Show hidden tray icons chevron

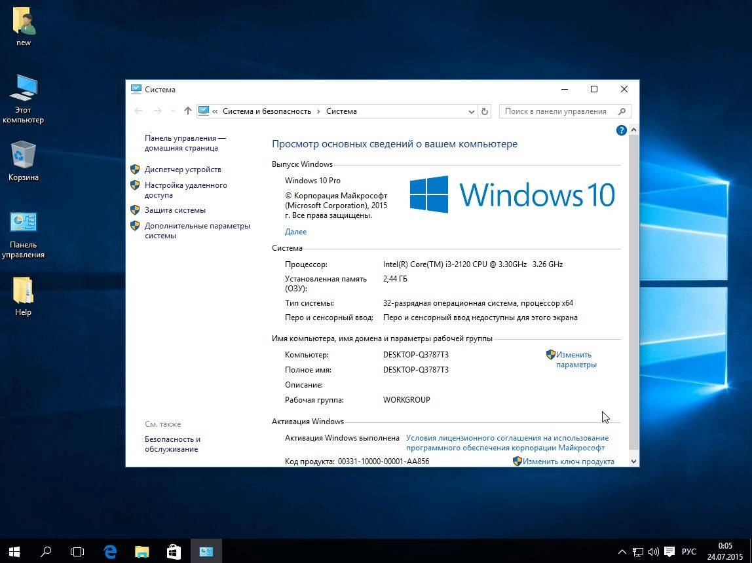coord(622,552)
